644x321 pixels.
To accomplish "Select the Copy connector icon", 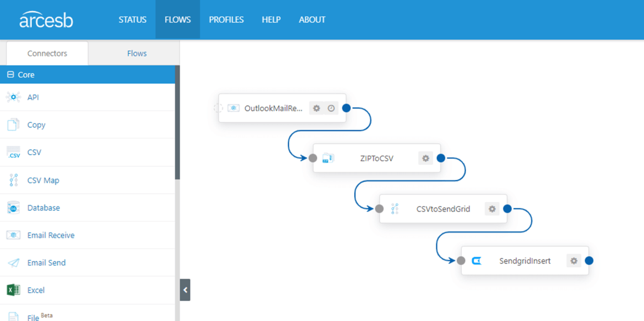I will pyautogui.click(x=13, y=125).
